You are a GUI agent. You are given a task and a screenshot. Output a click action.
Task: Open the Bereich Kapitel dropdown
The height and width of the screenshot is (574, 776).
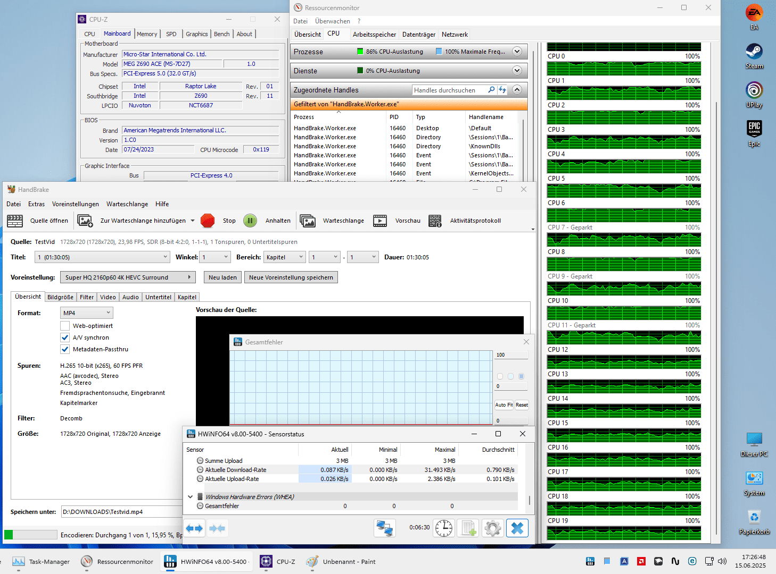(285, 257)
